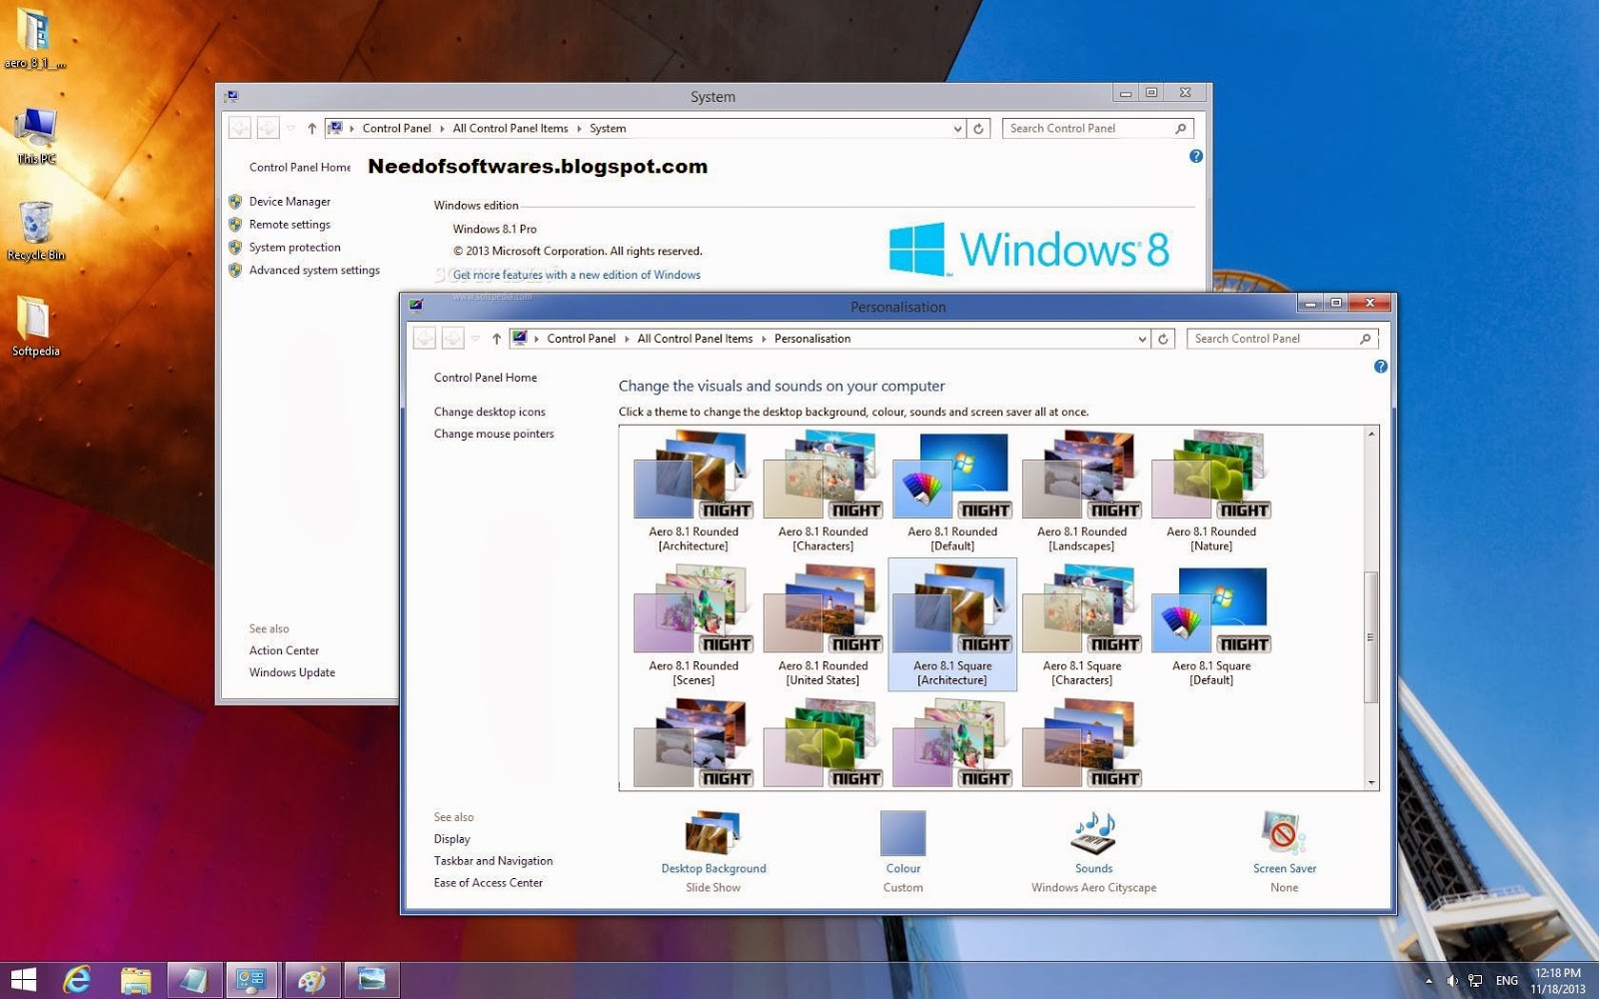Open Control Panel Home in Personalisation window
This screenshot has height=999, width=1599.
[x=486, y=378]
